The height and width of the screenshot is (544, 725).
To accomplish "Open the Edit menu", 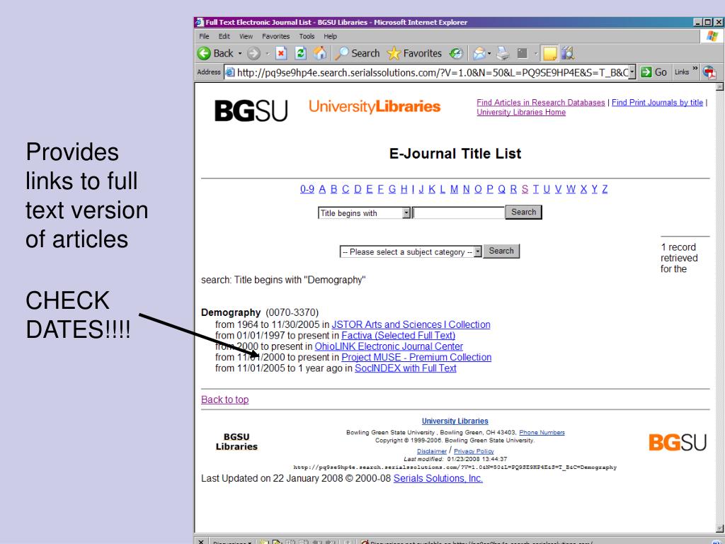I will pos(224,37).
